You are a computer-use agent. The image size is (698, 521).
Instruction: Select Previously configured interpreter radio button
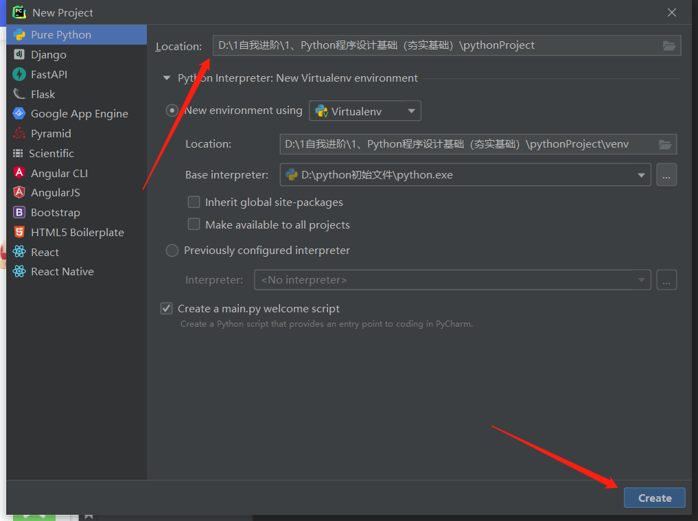coord(172,251)
